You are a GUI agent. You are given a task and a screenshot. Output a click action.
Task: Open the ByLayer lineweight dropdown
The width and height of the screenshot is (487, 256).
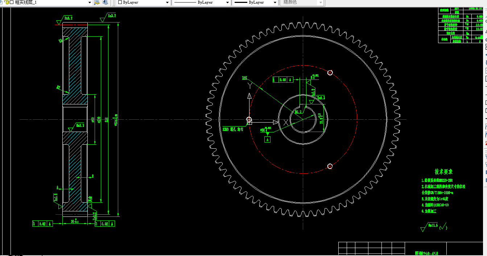point(275,3)
